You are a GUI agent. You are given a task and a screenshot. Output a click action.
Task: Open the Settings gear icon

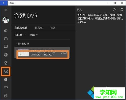(x=6, y=95)
